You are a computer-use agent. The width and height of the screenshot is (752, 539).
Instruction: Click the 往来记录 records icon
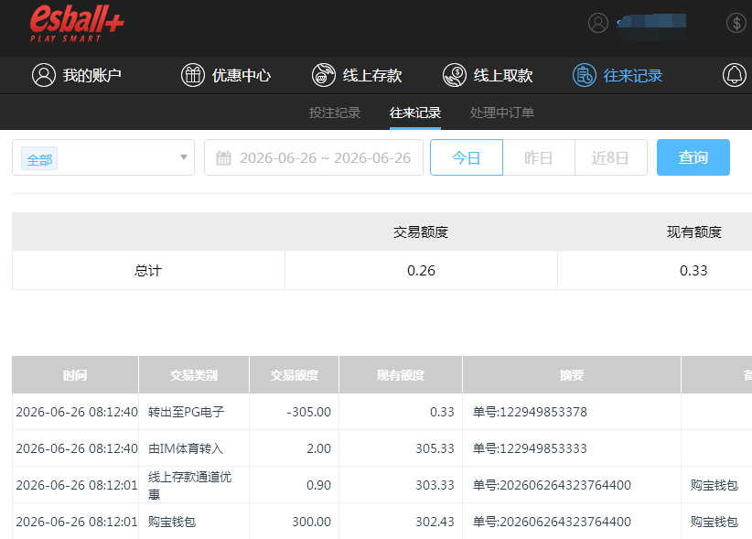coord(585,75)
